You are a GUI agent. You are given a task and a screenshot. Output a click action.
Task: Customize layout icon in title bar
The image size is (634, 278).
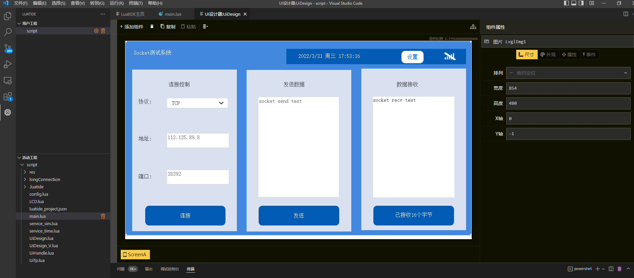coord(592,3)
